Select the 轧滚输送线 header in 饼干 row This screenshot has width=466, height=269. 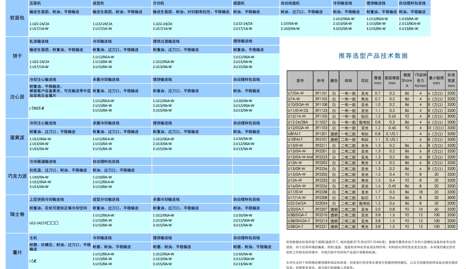coord(39,41)
